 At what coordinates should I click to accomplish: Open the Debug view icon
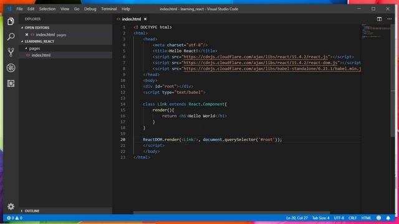(x=11, y=68)
